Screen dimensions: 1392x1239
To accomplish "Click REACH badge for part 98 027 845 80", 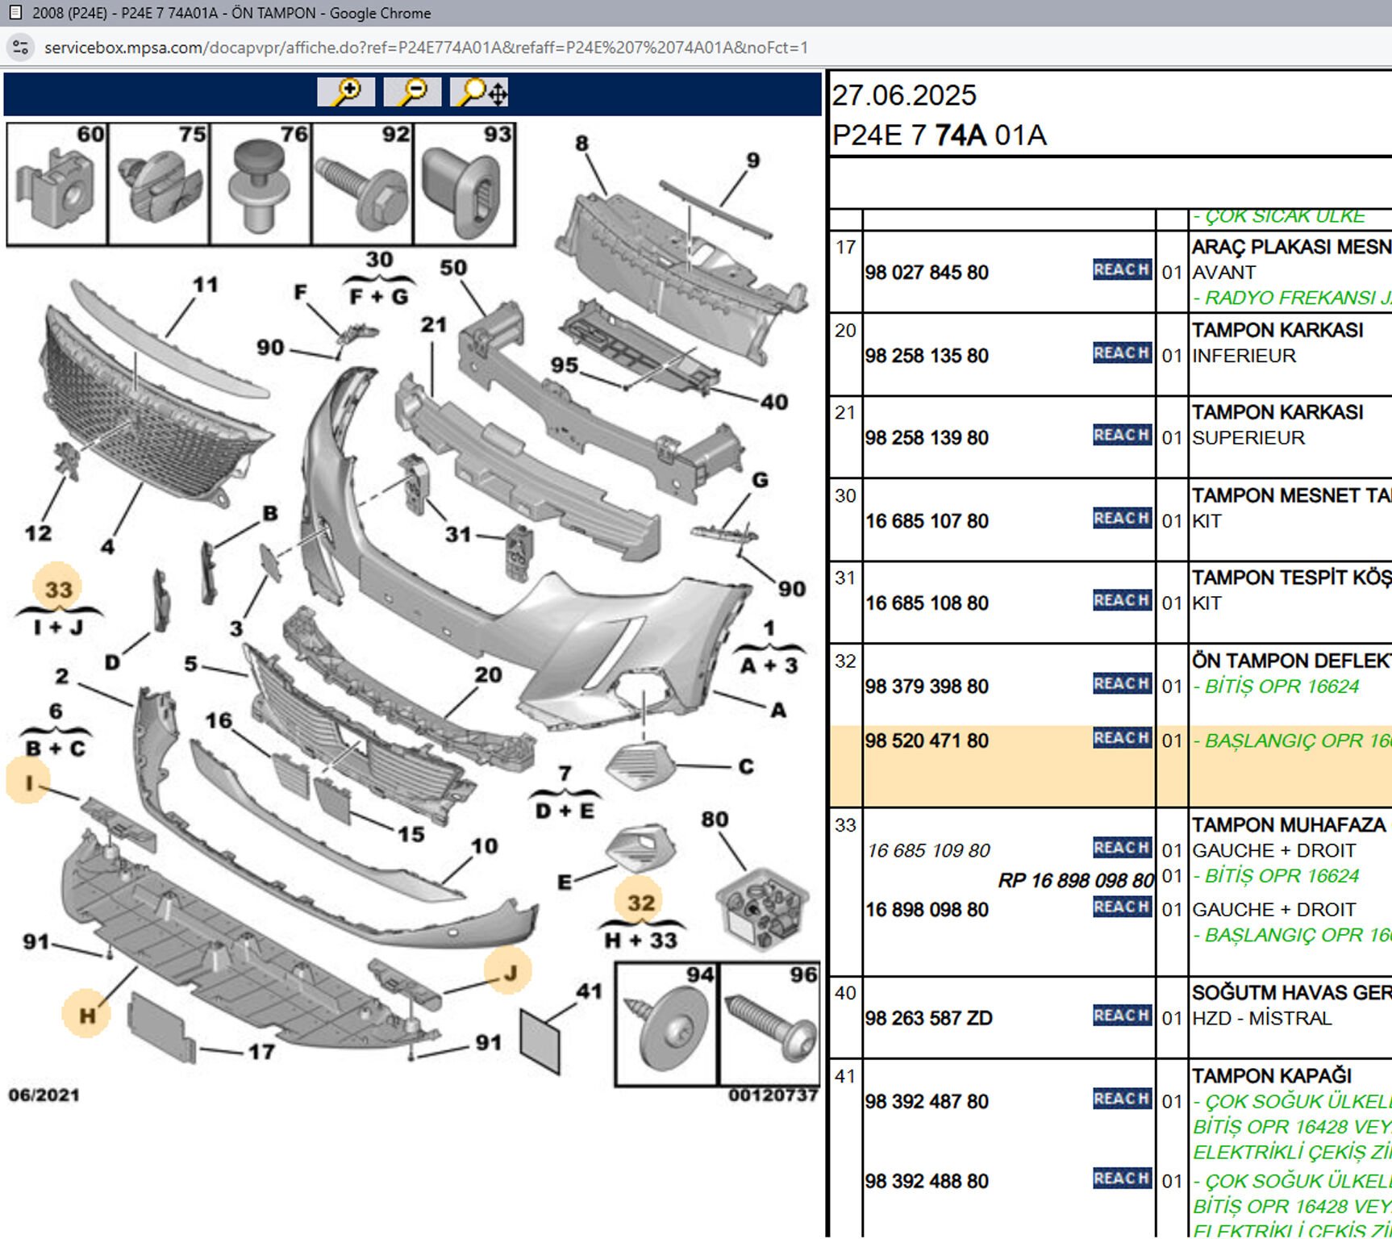I will coord(1121,269).
